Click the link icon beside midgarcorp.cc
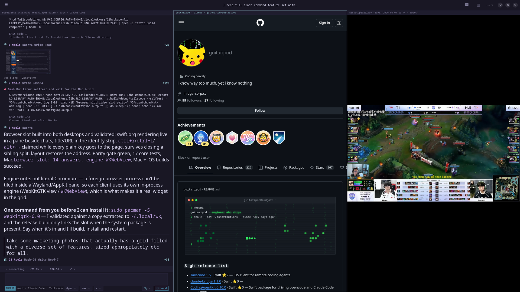 (x=179, y=94)
